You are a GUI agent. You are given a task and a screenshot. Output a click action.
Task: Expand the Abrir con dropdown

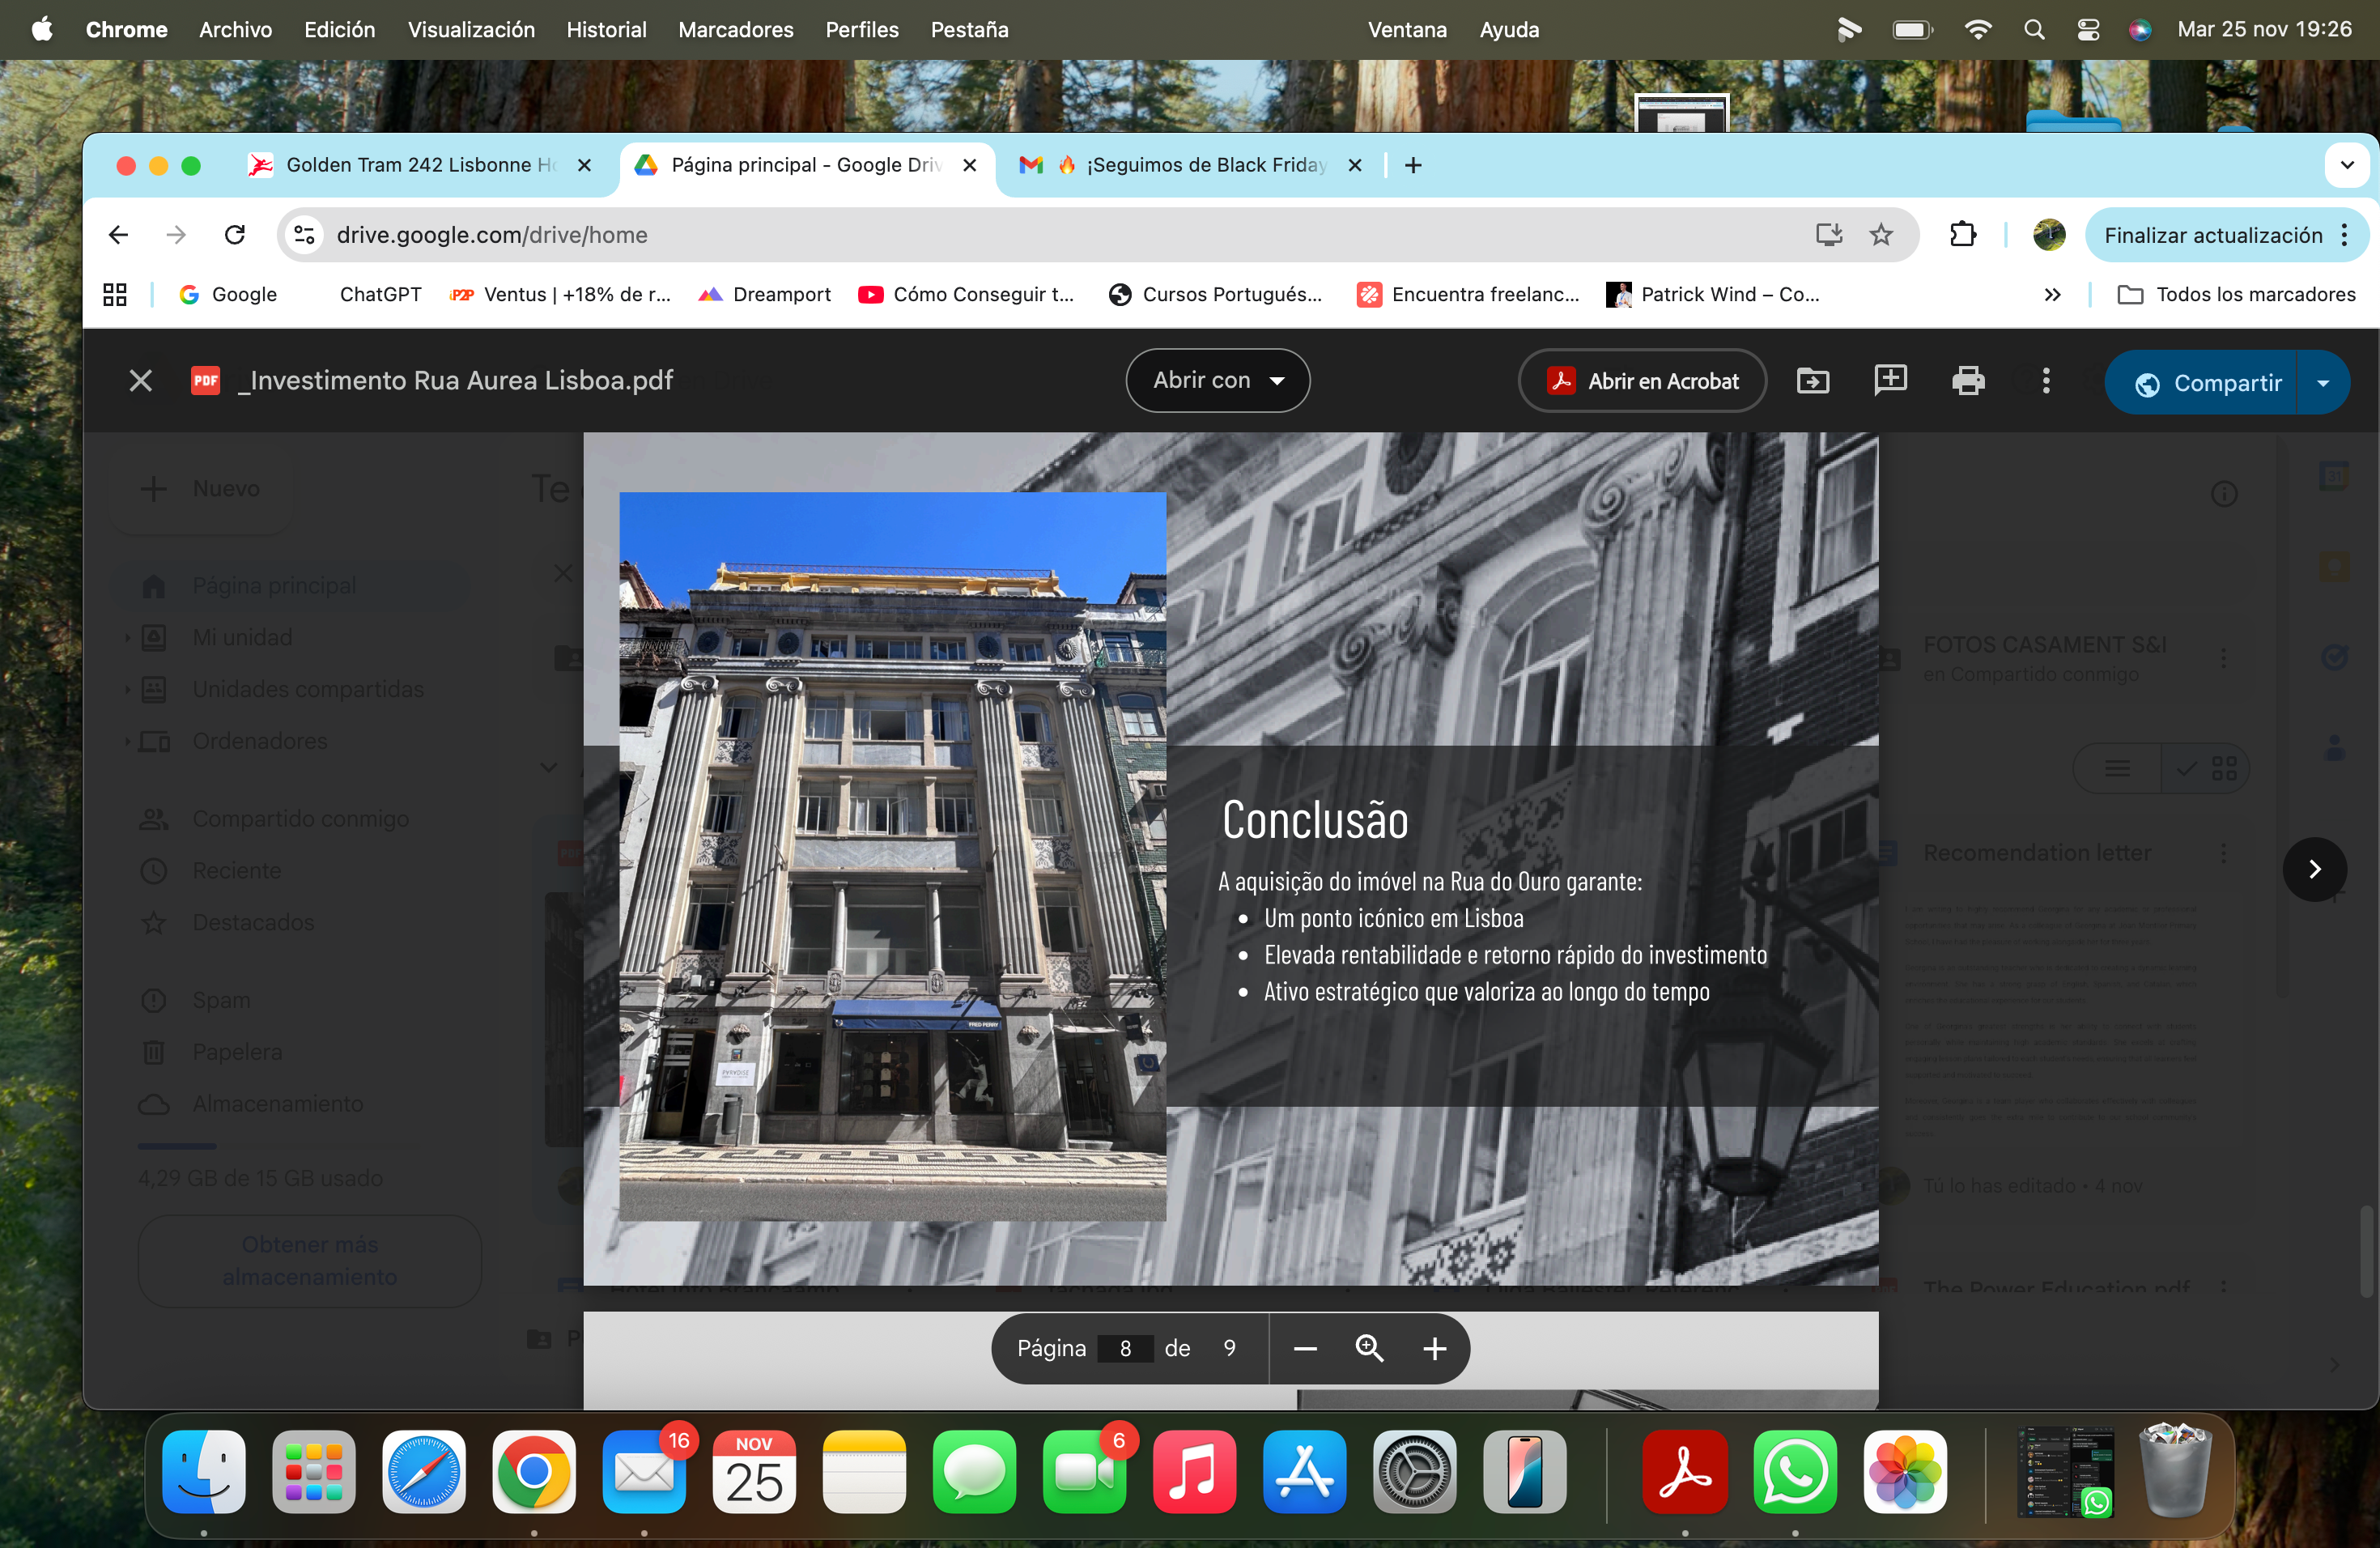pos(1217,381)
